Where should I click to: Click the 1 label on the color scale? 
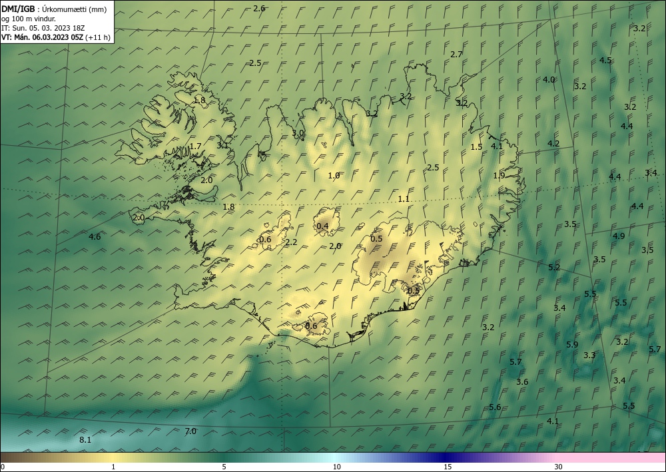point(113,467)
